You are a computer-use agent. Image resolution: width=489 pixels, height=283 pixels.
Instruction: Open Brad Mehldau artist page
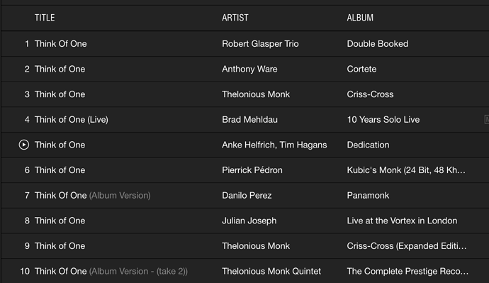pyautogui.click(x=249, y=119)
